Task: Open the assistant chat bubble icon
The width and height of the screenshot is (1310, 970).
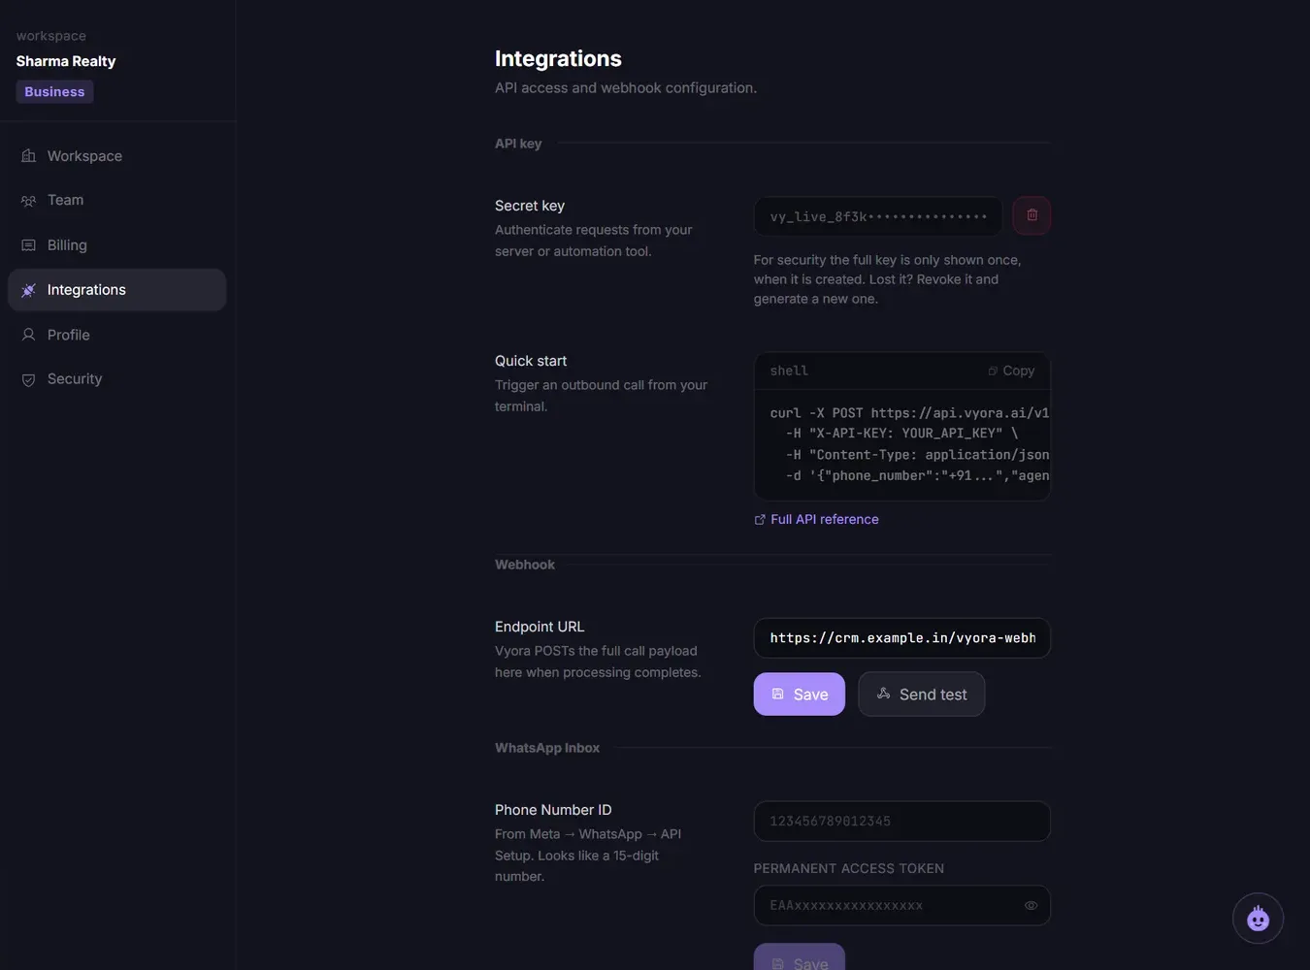Action: click(x=1258, y=918)
